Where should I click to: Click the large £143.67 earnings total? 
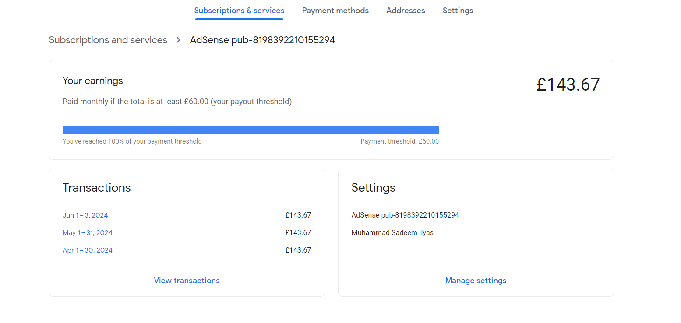pos(568,84)
